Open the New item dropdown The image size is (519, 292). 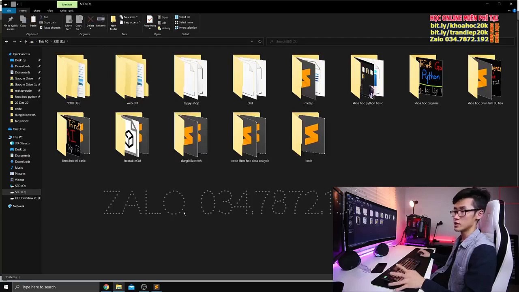[129, 17]
